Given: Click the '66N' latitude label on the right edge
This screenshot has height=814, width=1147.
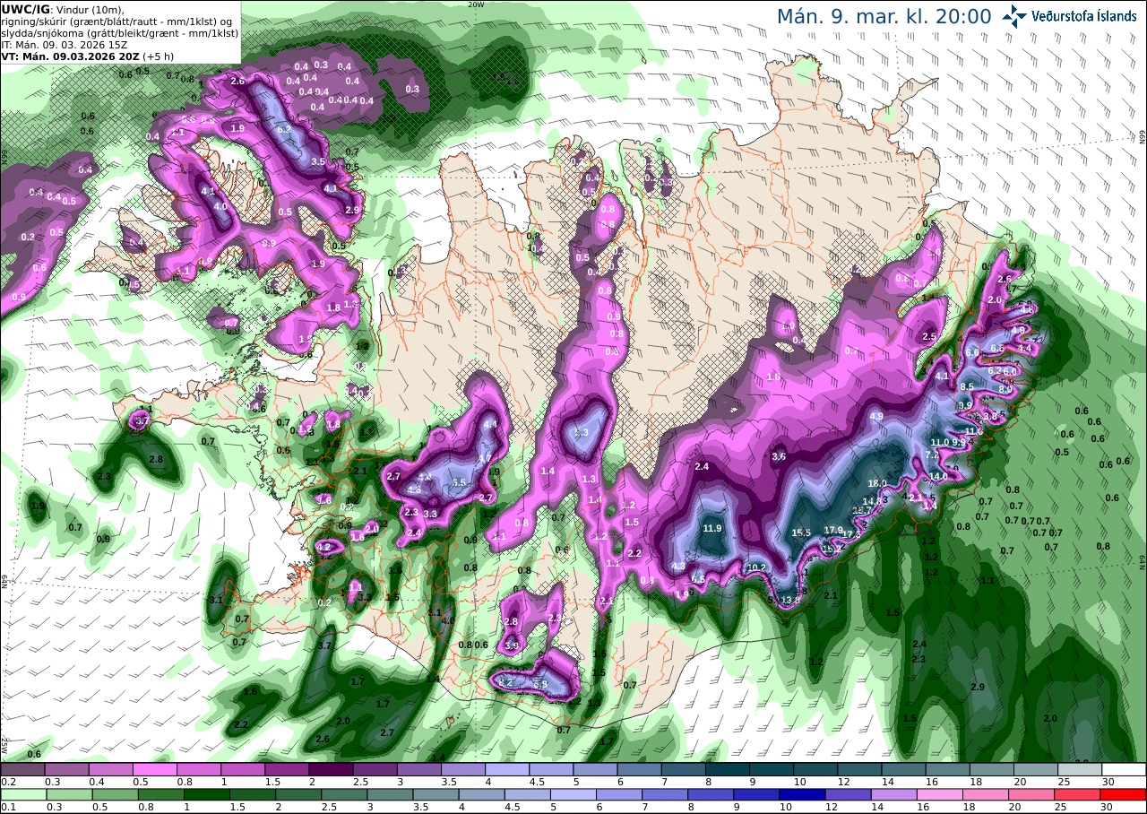Looking at the screenshot, I should click(x=1143, y=135).
